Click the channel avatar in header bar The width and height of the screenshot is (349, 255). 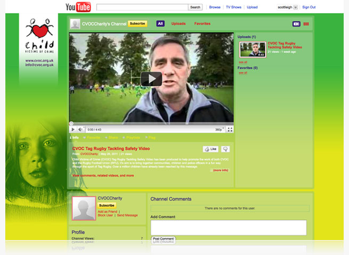(75, 24)
